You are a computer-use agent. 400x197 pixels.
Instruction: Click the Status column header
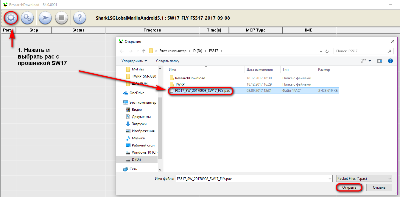[78, 30]
